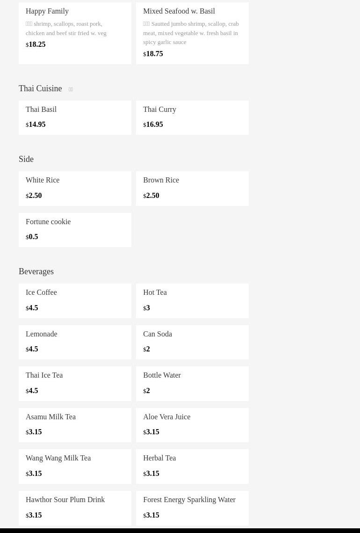This screenshot has height=533, width=360.
Task: Click Herbal Tea beverage card
Action: pyautogui.click(x=192, y=466)
